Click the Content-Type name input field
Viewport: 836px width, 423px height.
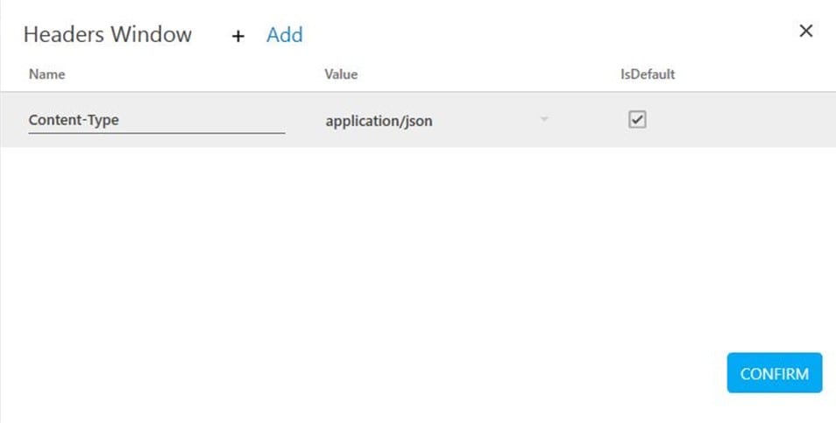[156, 120]
